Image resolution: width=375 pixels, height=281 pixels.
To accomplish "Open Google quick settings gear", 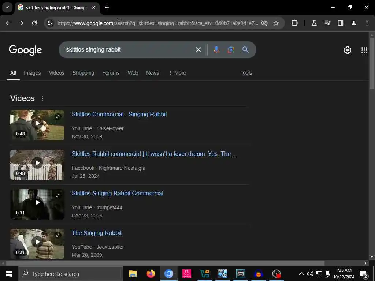I will 348,50.
